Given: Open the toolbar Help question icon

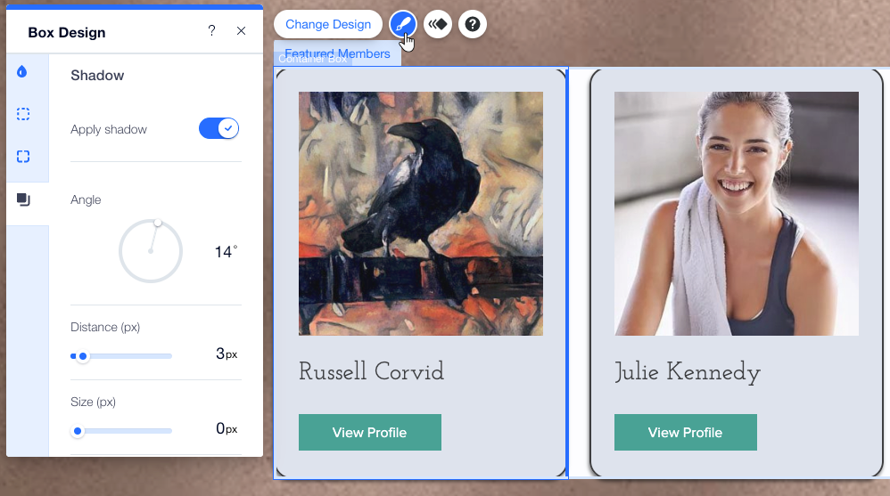Looking at the screenshot, I should coord(473,24).
